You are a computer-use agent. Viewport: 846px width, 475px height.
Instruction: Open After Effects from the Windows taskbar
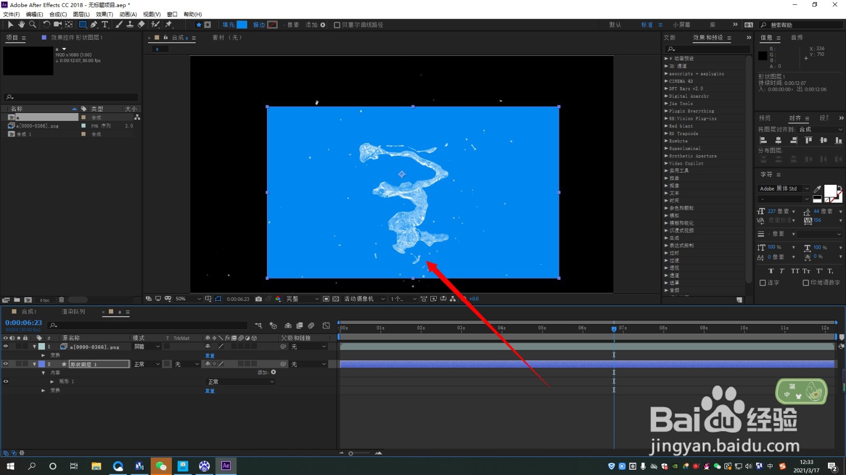[x=226, y=465]
